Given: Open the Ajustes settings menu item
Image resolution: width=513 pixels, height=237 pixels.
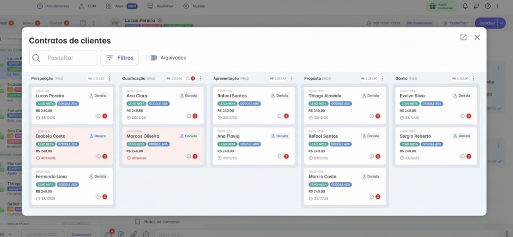Looking at the screenshot, I should [x=194, y=6].
